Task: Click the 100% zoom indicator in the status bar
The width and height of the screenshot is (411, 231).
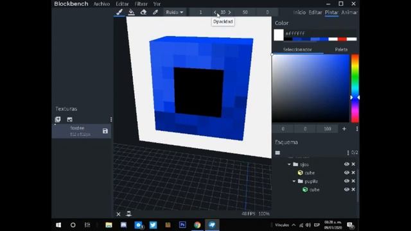Action: [264, 214]
